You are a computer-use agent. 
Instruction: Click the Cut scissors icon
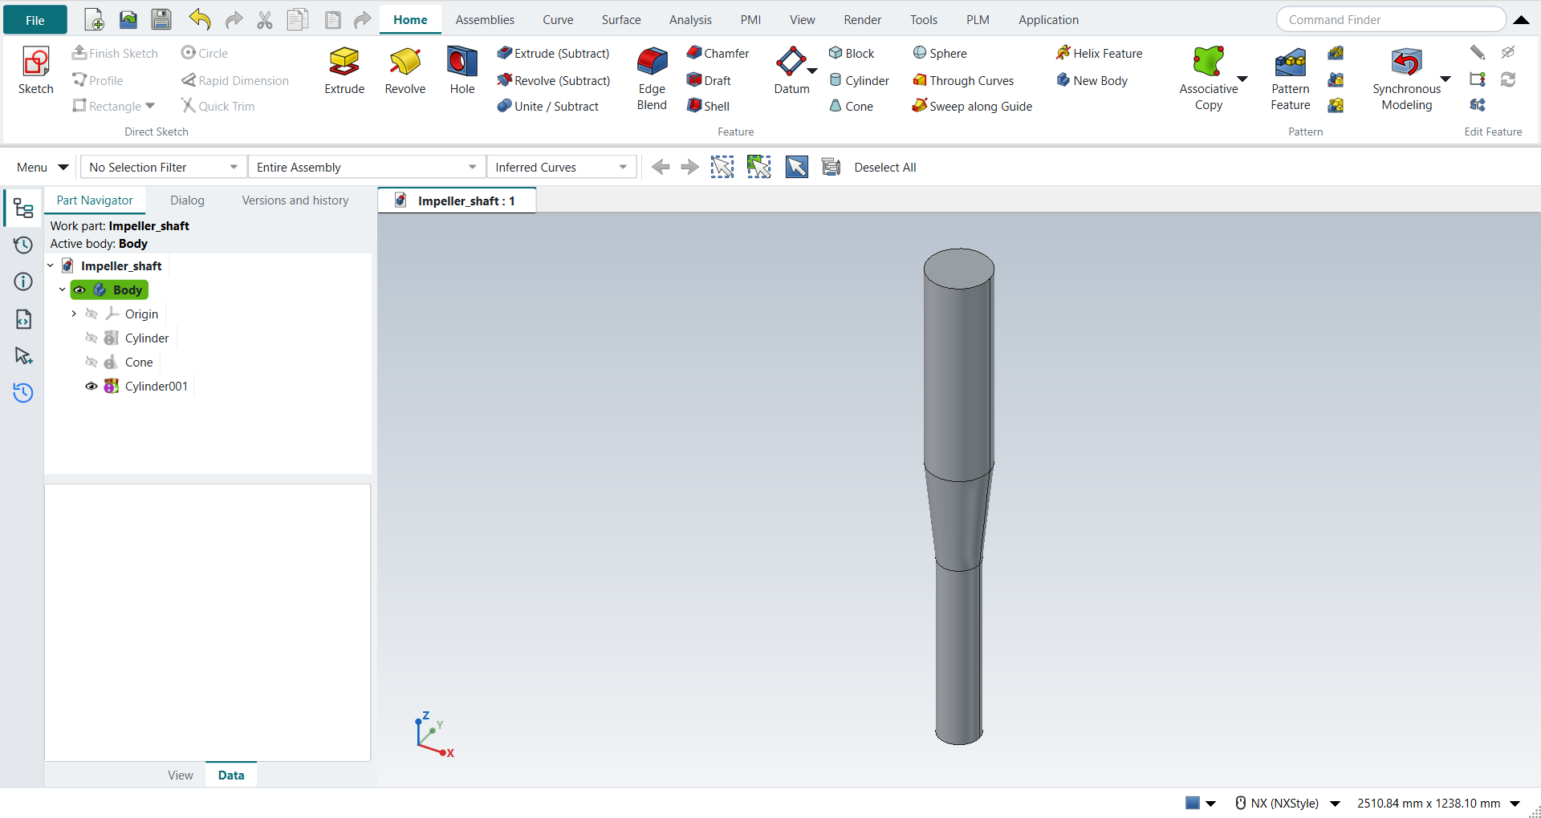(x=265, y=19)
